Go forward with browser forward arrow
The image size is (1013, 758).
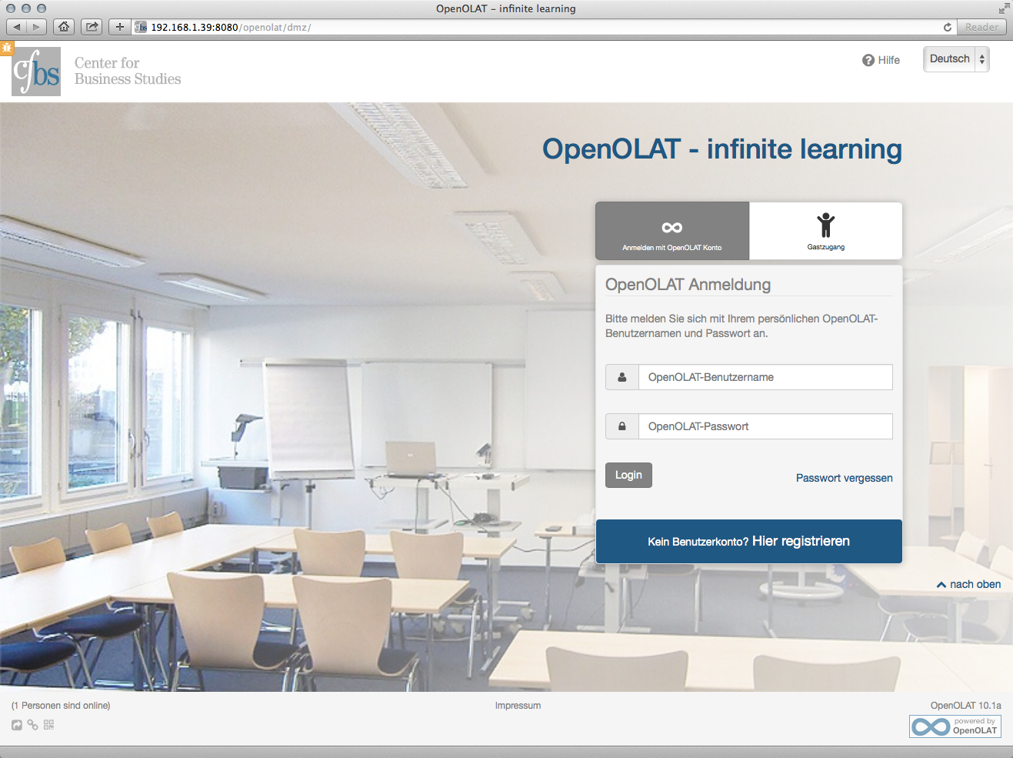pos(36,27)
